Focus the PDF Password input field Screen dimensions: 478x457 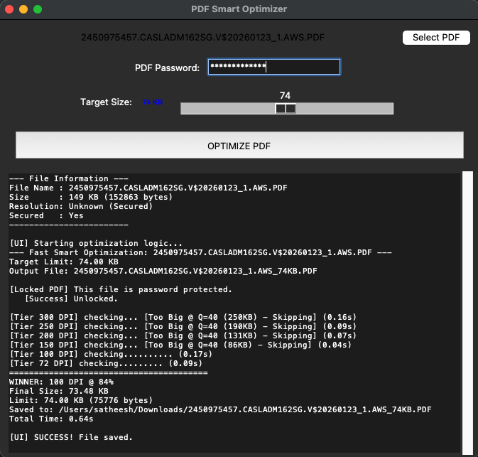(273, 67)
